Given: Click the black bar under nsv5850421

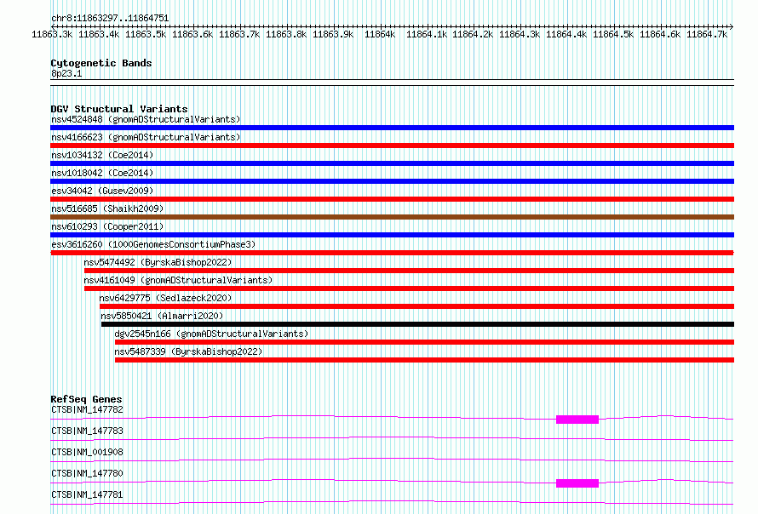Looking at the screenshot, I should tap(417, 324).
